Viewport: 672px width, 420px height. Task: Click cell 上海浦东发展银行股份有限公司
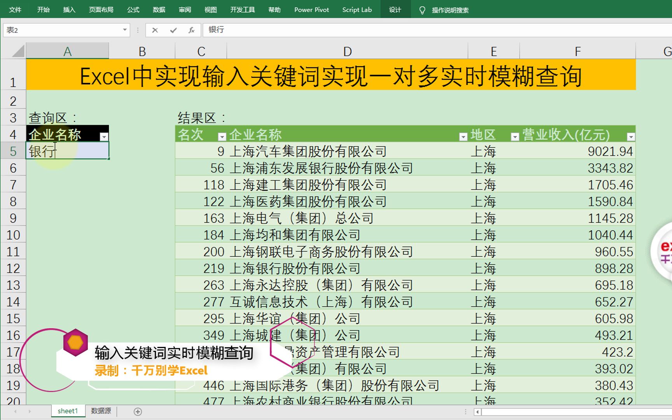coord(347,168)
